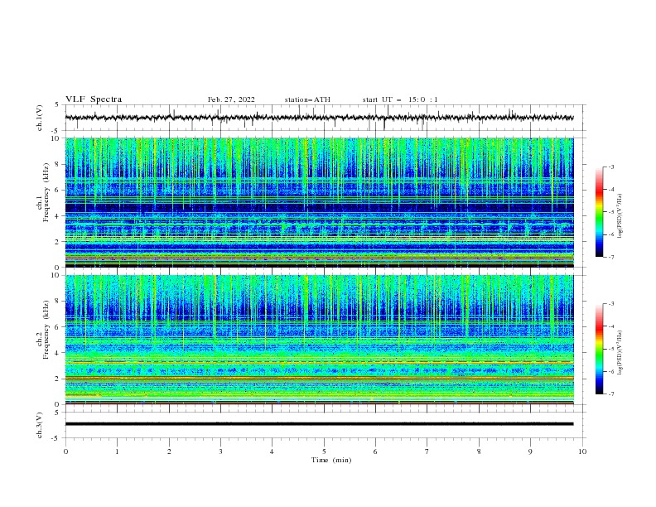The height and width of the screenshot is (507, 656).
Task: Click time axis tick label "7"
Action: coord(427,451)
